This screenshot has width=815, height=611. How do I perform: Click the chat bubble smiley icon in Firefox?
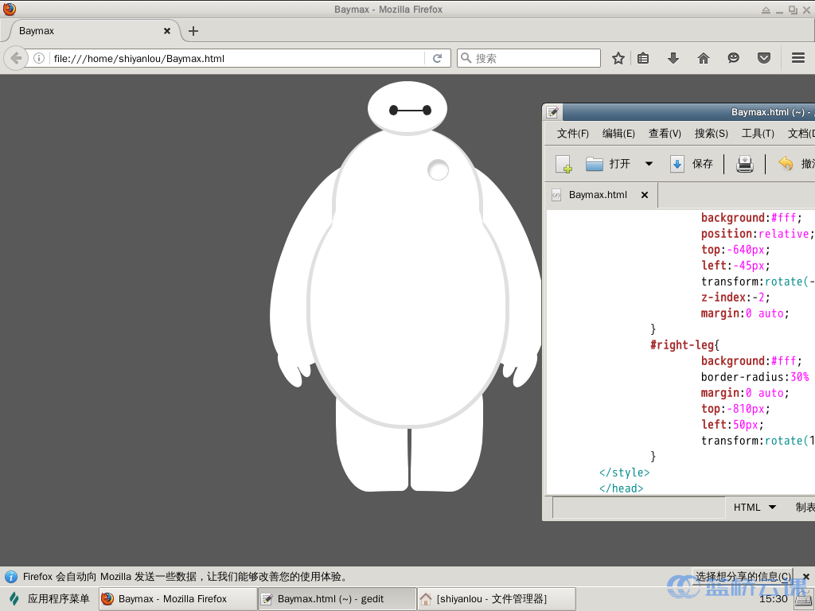click(733, 58)
